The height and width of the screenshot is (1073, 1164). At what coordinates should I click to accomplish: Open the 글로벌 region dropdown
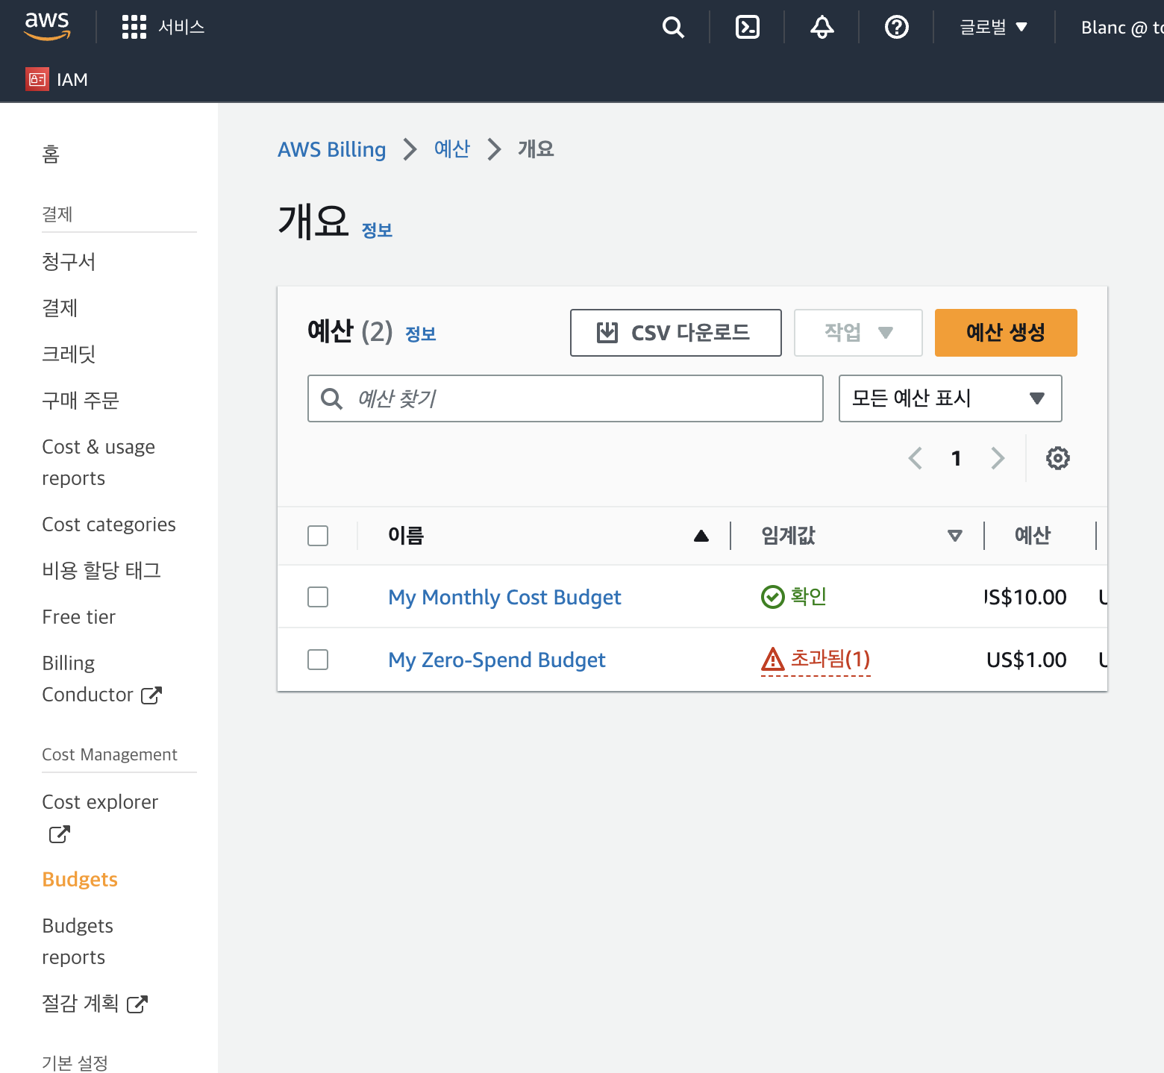click(994, 28)
